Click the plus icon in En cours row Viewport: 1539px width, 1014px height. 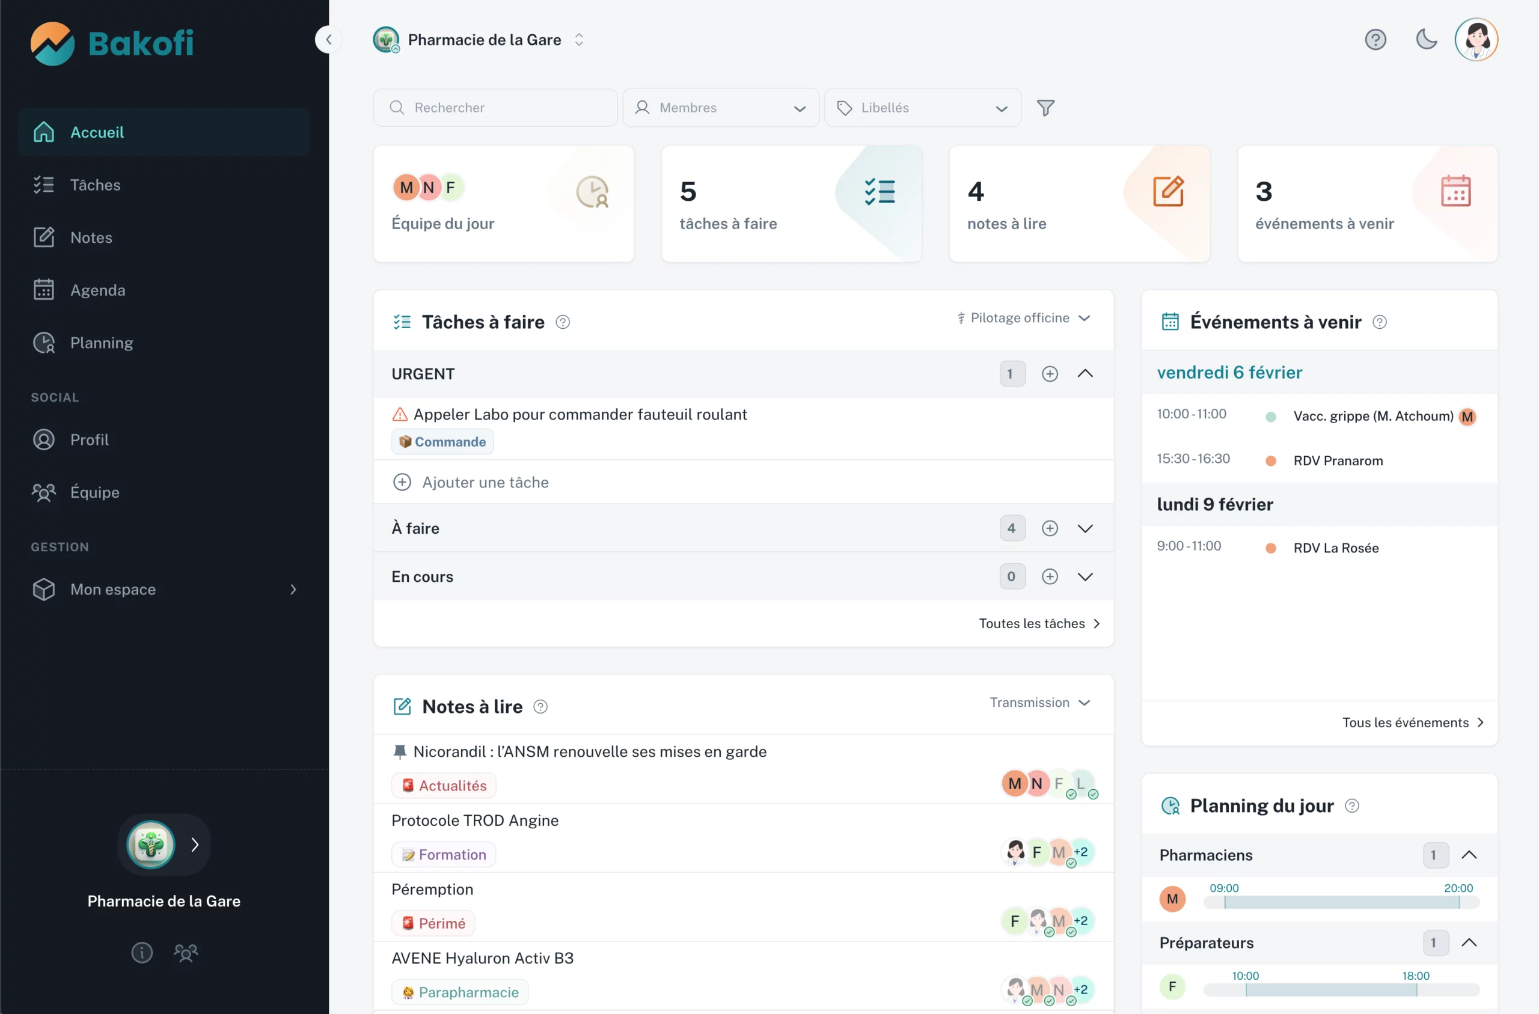click(x=1050, y=576)
